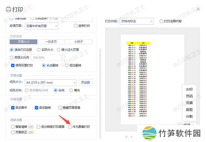
Task: Enable the 作为图像打印 checkbox
Action: [70, 127]
